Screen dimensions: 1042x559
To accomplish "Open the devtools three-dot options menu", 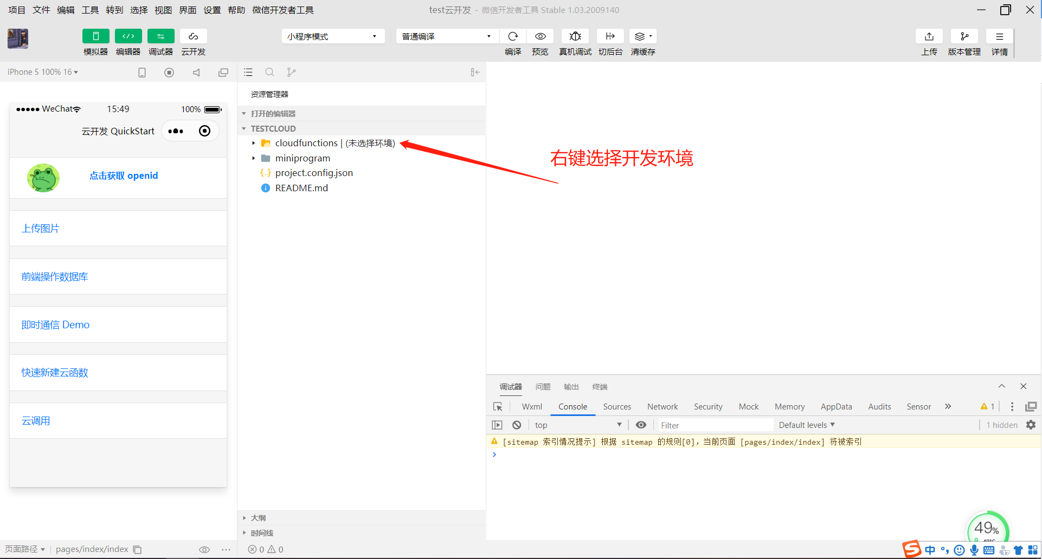I will (x=1012, y=407).
